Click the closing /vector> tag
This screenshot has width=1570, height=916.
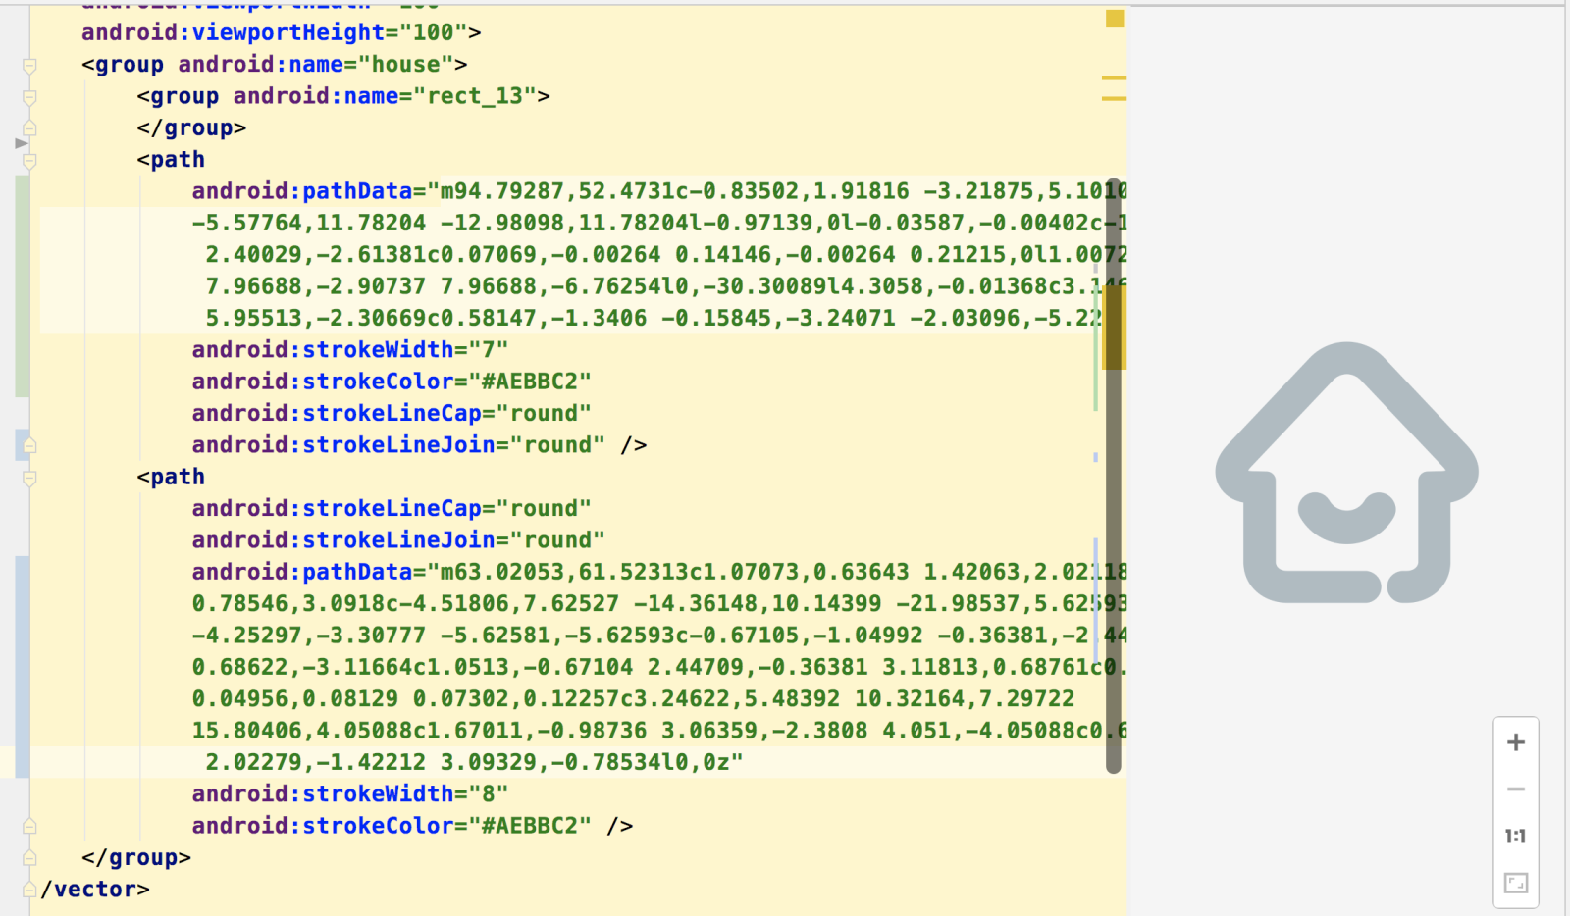[95, 890]
